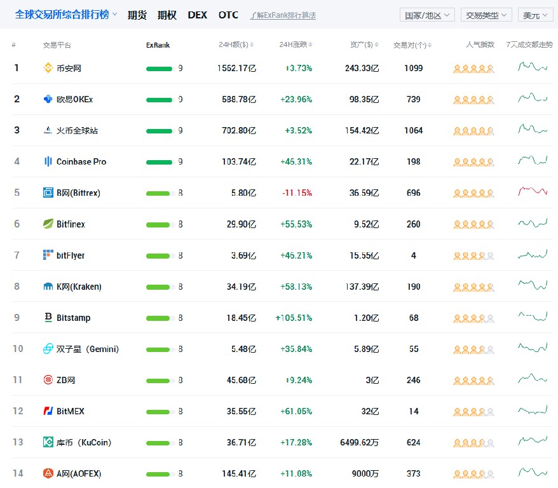Click the 人气指数 column header
Screen dimensions: 558x488
pyautogui.click(x=480, y=45)
